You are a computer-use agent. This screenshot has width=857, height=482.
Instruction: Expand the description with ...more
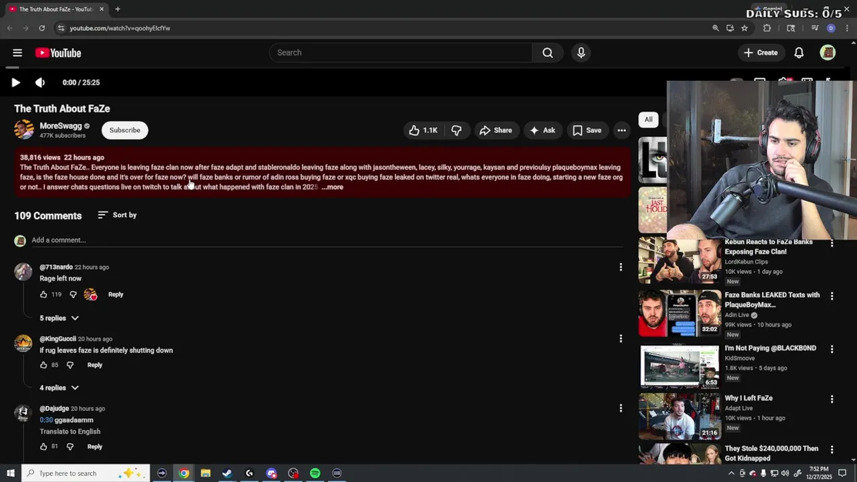pos(332,187)
